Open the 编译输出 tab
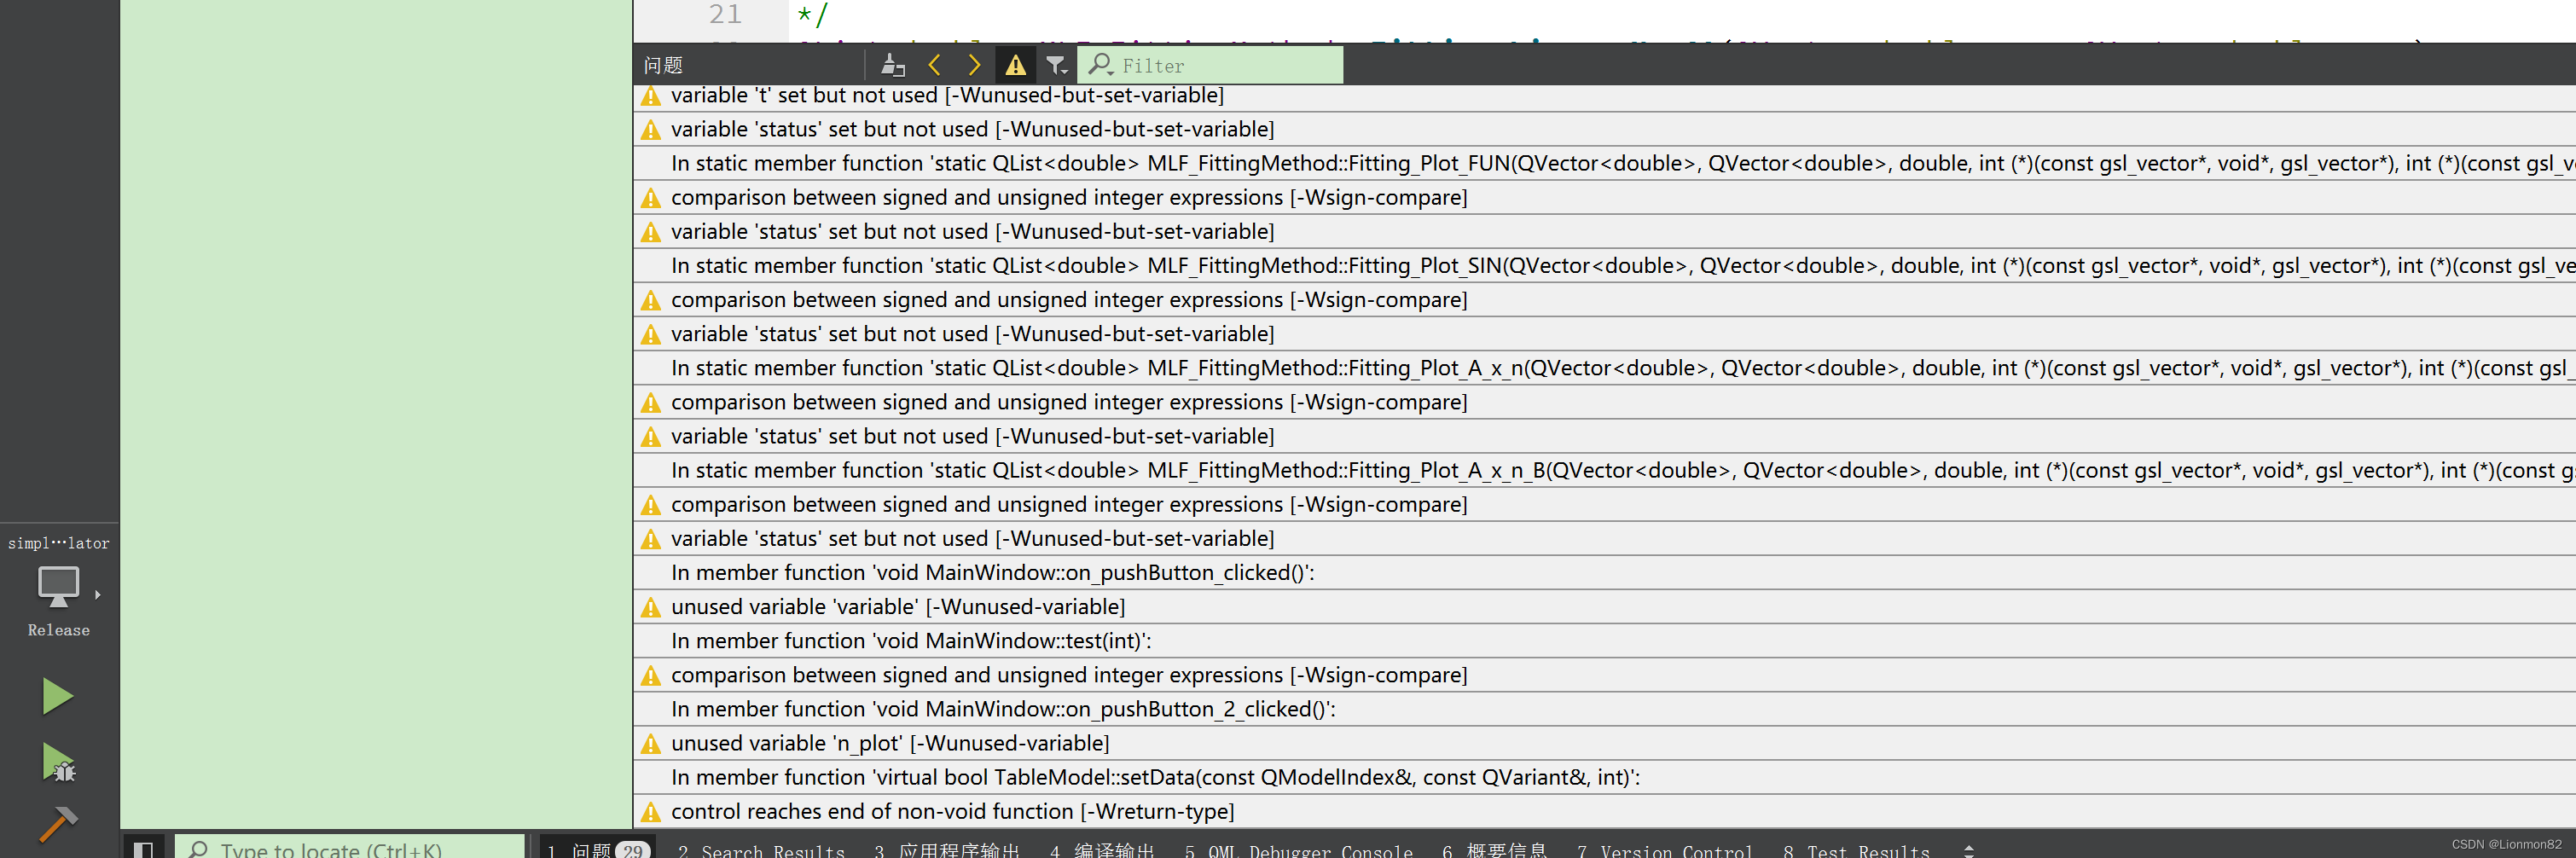 (x=1103, y=851)
